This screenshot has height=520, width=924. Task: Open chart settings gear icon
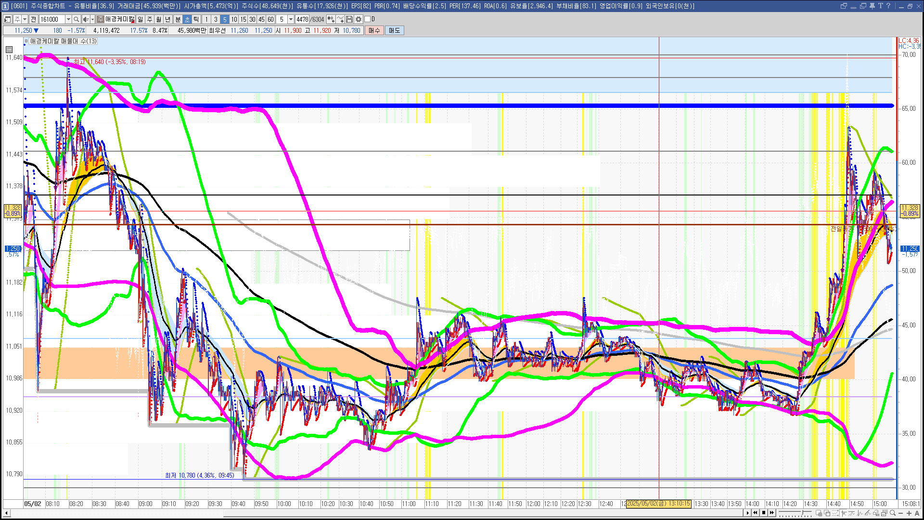tap(359, 19)
